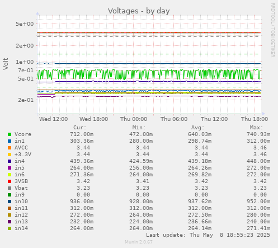Click the in9 dark green legend swatch
This screenshot has width=278, height=248.
pyautogui.click(x=10, y=195)
